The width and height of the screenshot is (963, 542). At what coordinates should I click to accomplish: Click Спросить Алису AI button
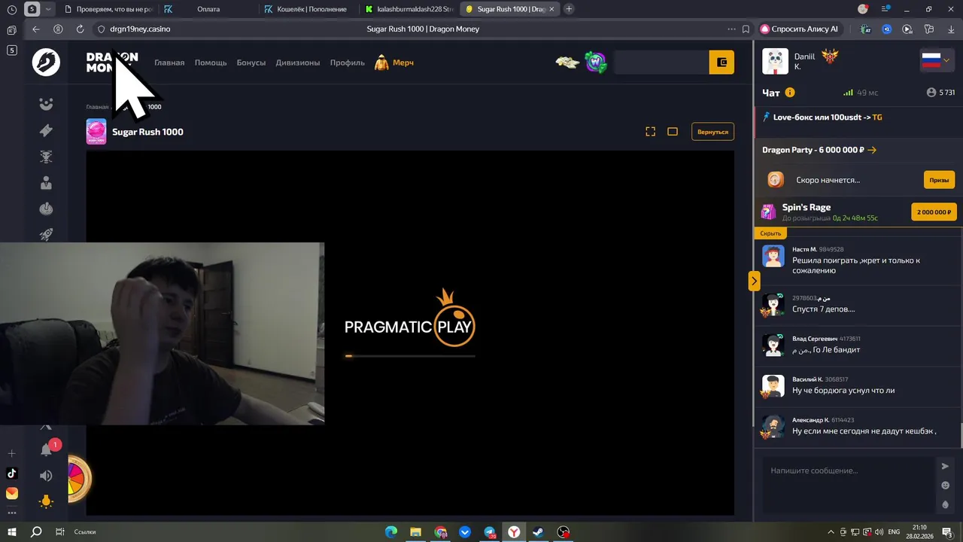800,29
